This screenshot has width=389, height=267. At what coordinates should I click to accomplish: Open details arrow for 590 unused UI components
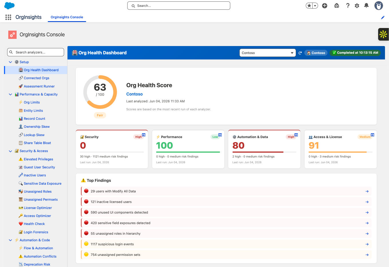(367, 212)
